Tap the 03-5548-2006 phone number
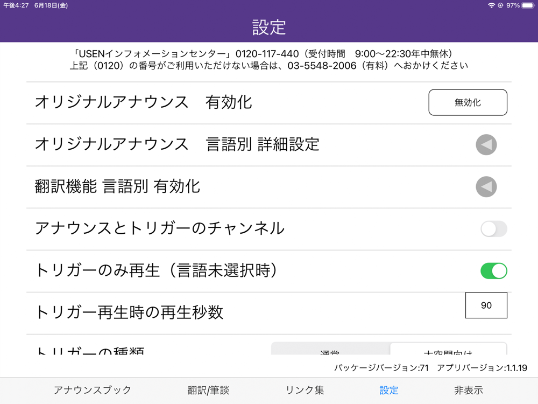538x404 pixels. point(322,66)
